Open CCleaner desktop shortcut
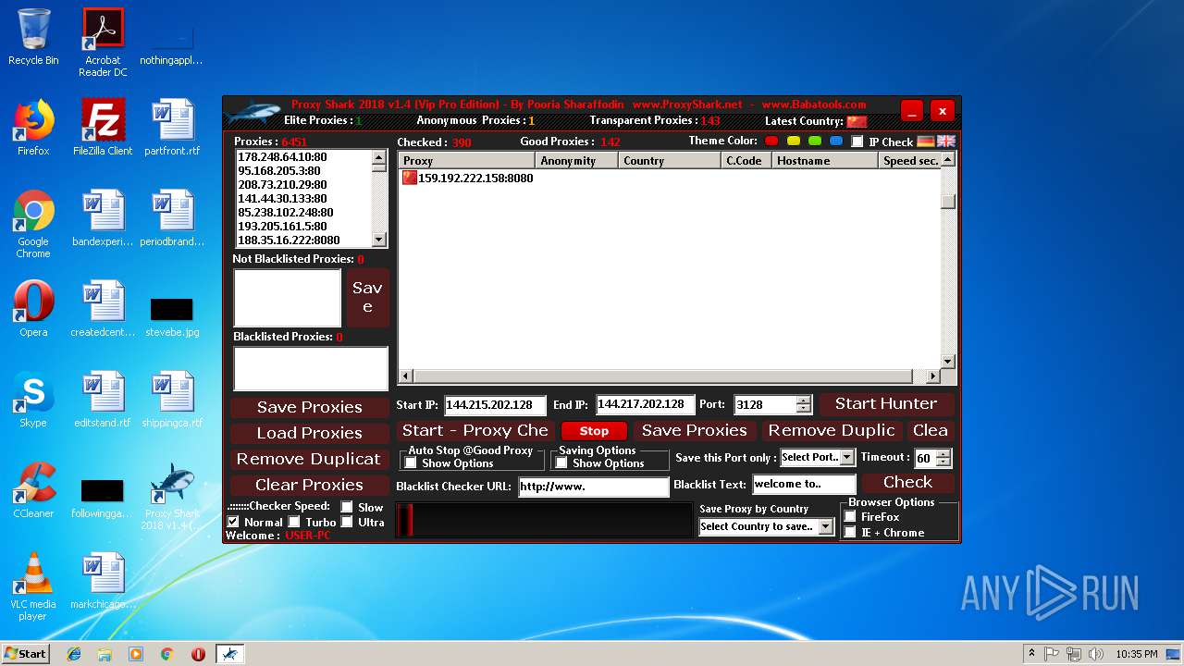The image size is (1184, 666). [33, 490]
